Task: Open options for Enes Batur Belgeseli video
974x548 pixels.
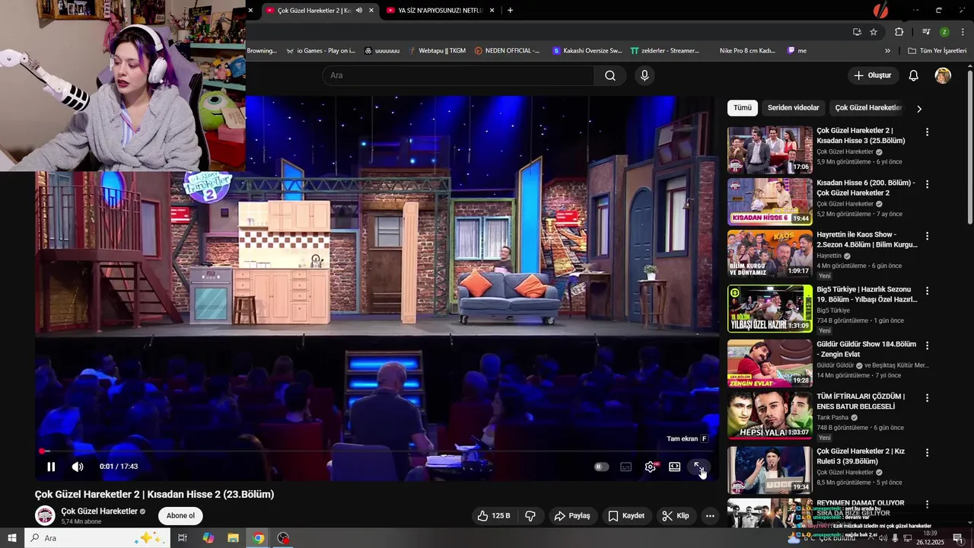Action: click(x=927, y=397)
